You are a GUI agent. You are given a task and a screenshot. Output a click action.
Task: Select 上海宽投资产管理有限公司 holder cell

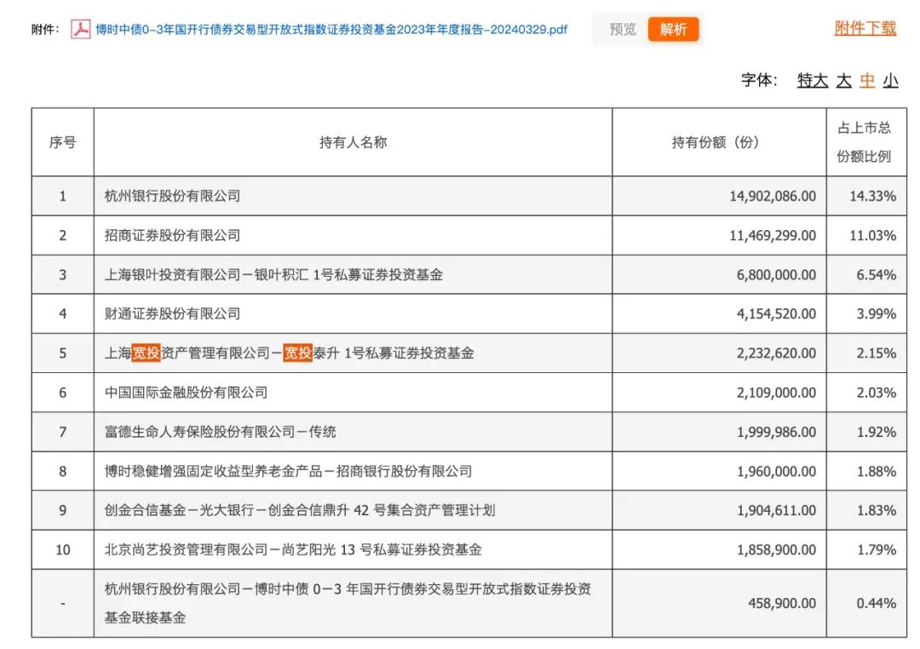pyautogui.click(x=354, y=353)
